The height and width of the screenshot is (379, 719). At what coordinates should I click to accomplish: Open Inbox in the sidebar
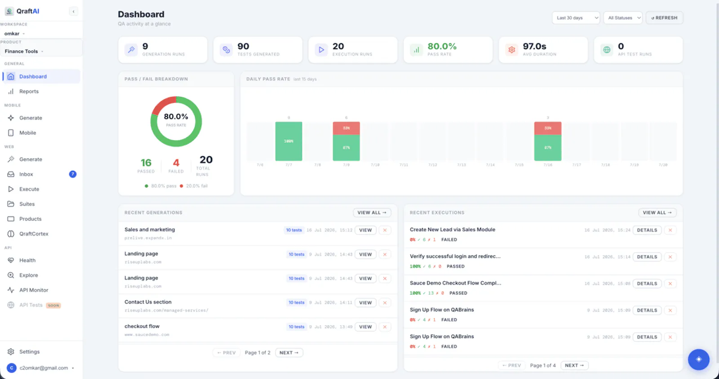coord(41,174)
